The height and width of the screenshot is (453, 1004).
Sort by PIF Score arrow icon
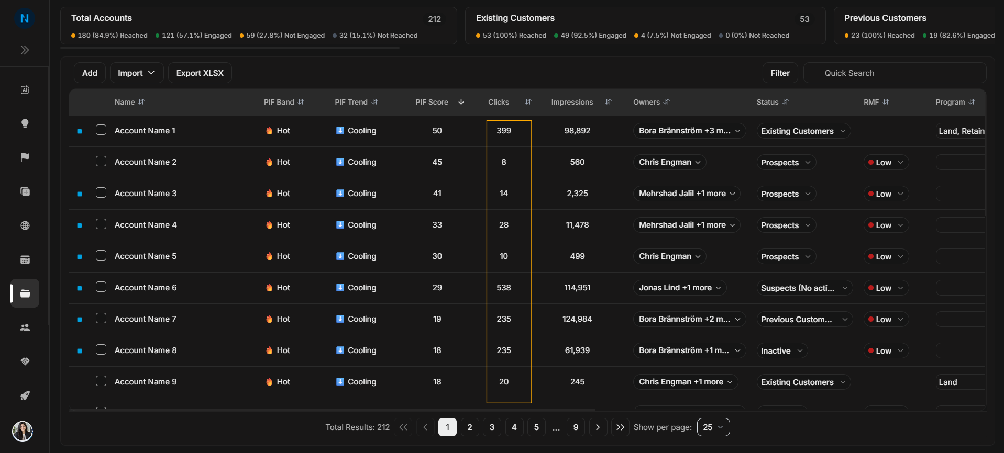coord(461,102)
